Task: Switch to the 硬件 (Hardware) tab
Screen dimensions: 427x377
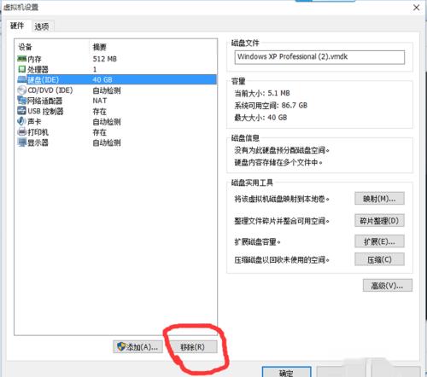Action: (x=17, y=26)
